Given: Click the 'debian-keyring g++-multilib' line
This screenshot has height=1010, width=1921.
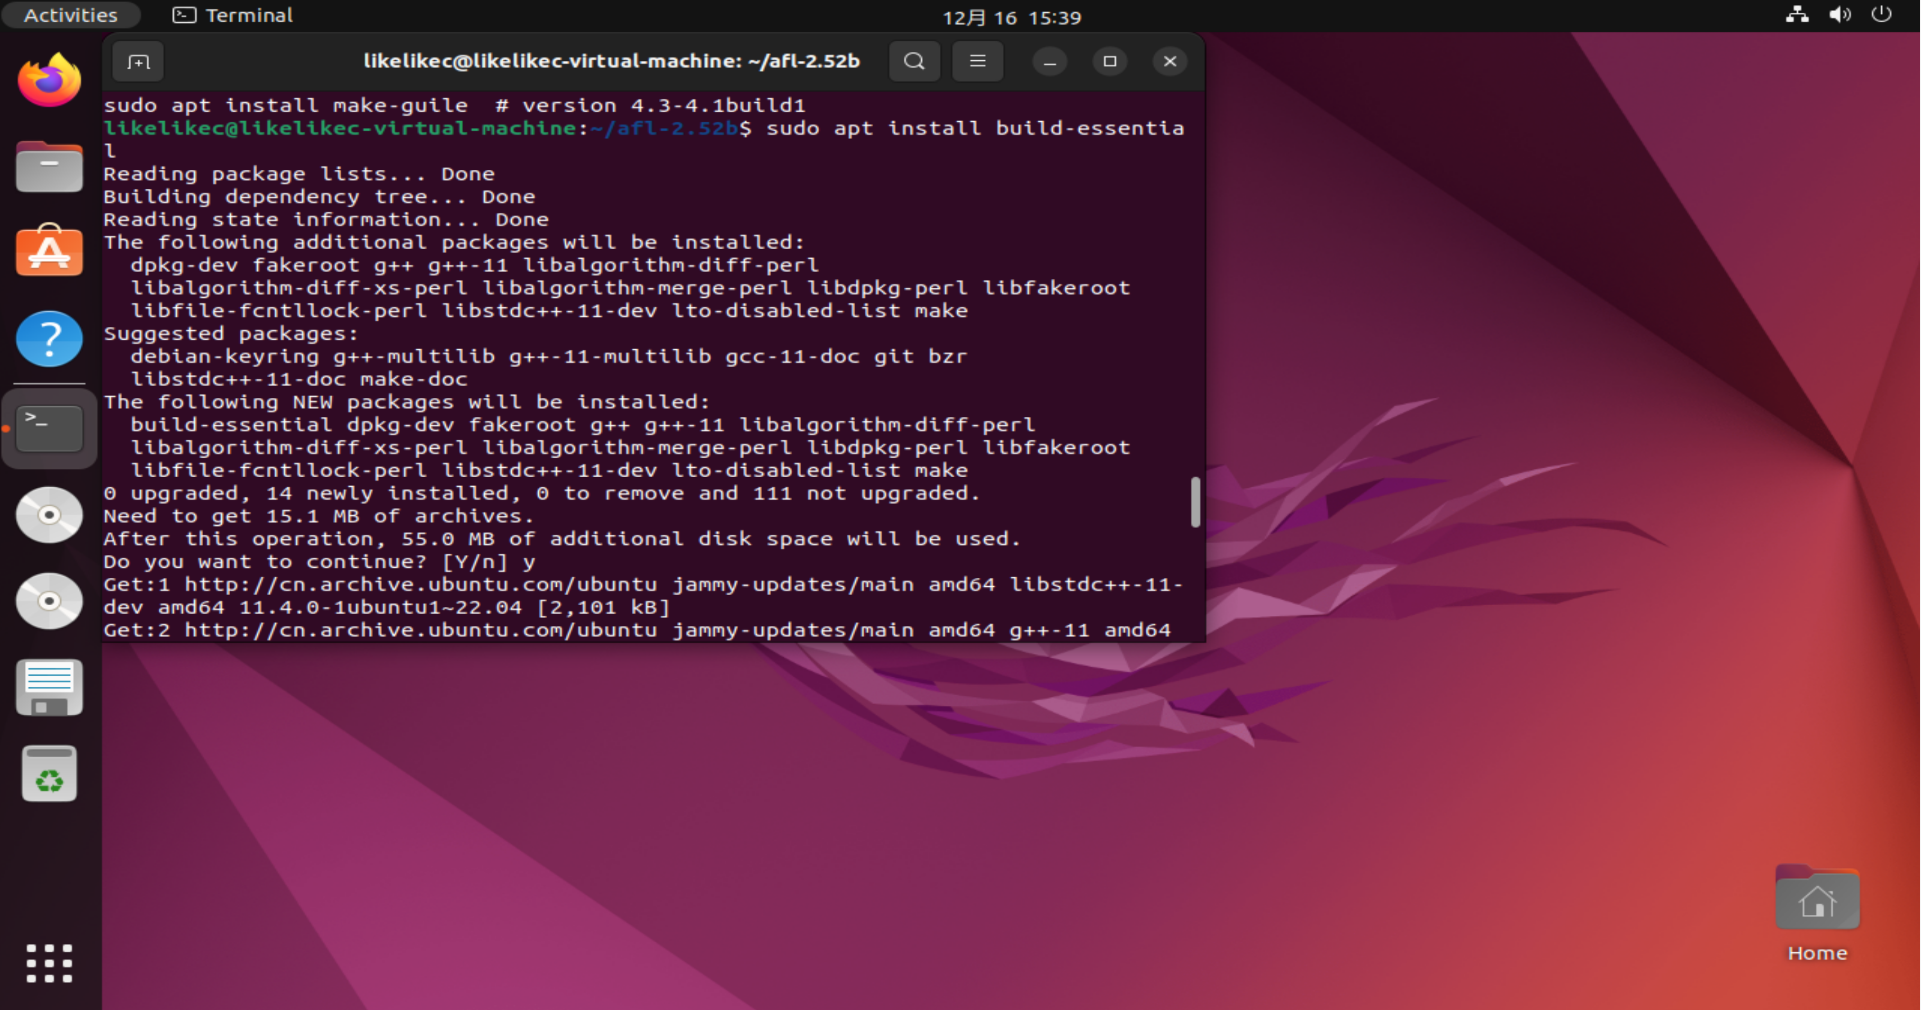Looking at the screenshot, I should click(x=548, y=356).
